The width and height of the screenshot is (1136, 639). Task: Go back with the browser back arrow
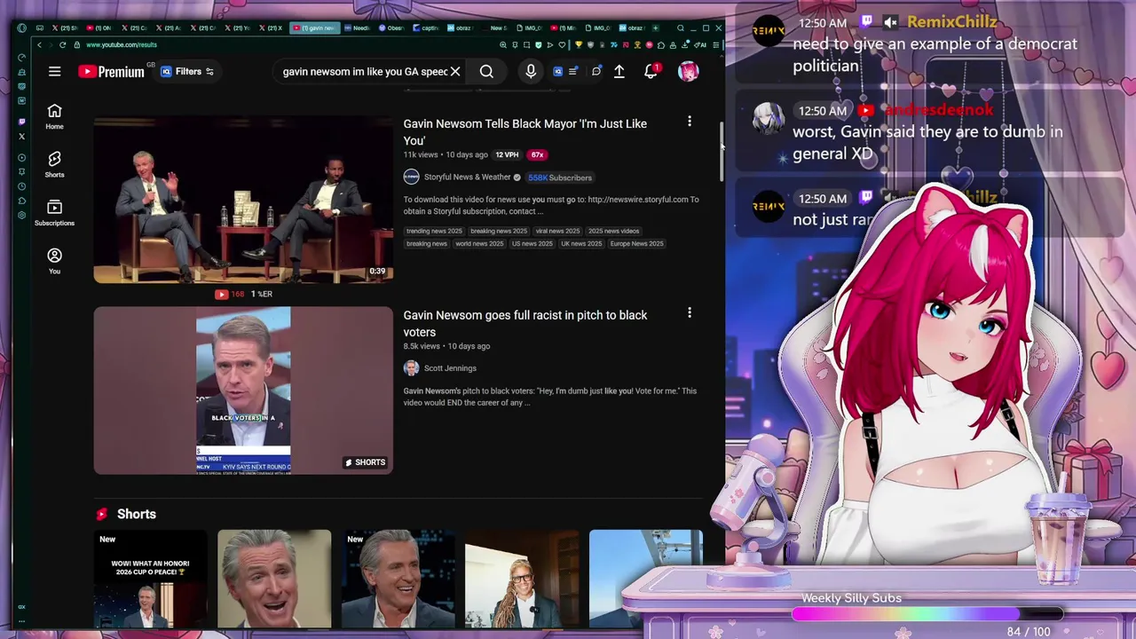tap(39, 44)
